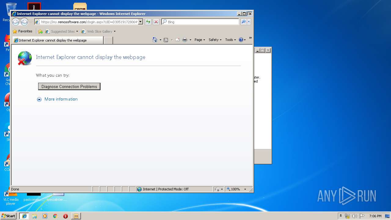The width and height of the screenshot is (391, 220).
Task: Open search provider options dropdown arrow
Action: (249, 22)
